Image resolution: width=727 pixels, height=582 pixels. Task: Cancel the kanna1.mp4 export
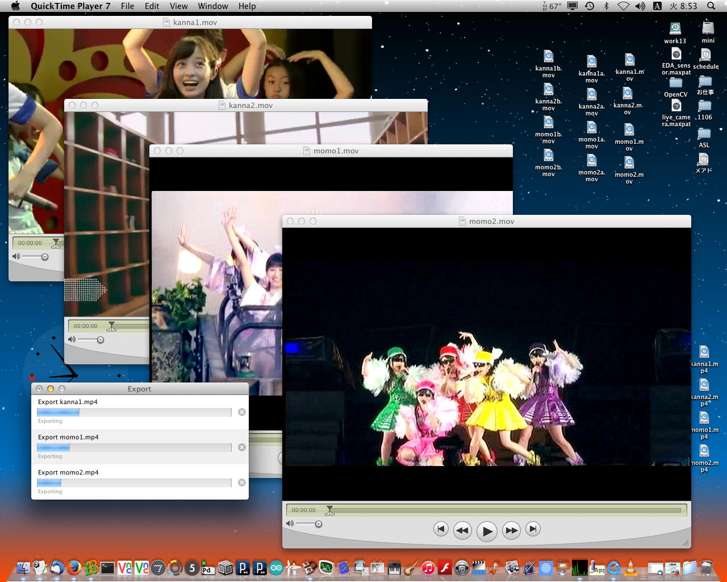242,412
